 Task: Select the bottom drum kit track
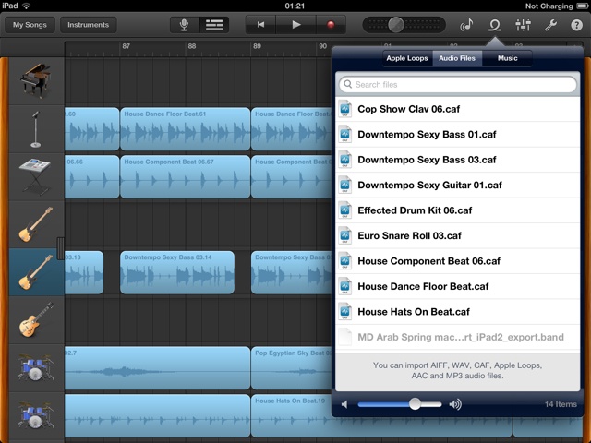pyautogui.click(x=36, y=416)
